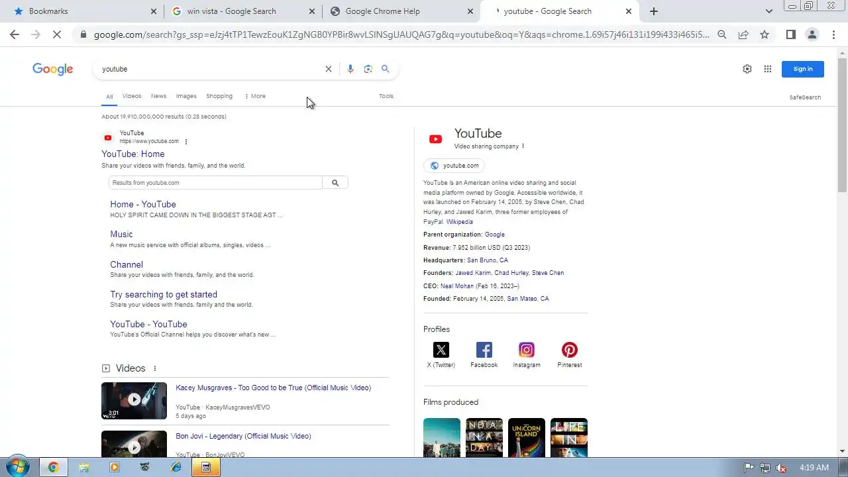Screen dimensions: 848x477
Task: Open the San Bruno, CA link
Action: [488, 260]
